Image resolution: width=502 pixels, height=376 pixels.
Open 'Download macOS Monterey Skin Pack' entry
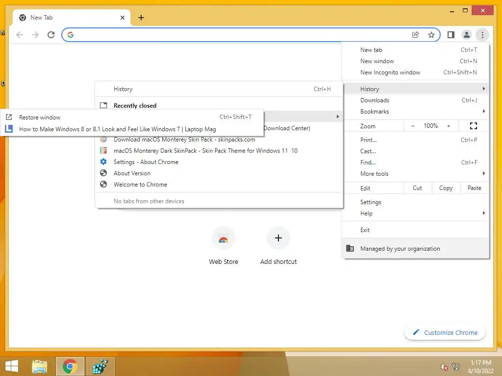click(219, 140)
